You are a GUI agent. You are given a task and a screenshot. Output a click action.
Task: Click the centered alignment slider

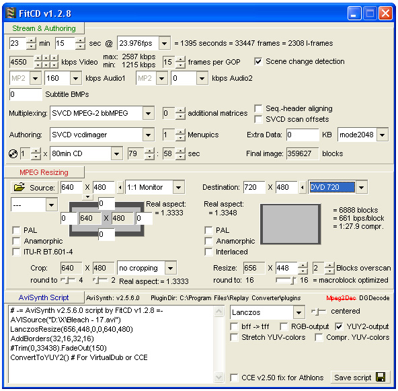point(319,311)
